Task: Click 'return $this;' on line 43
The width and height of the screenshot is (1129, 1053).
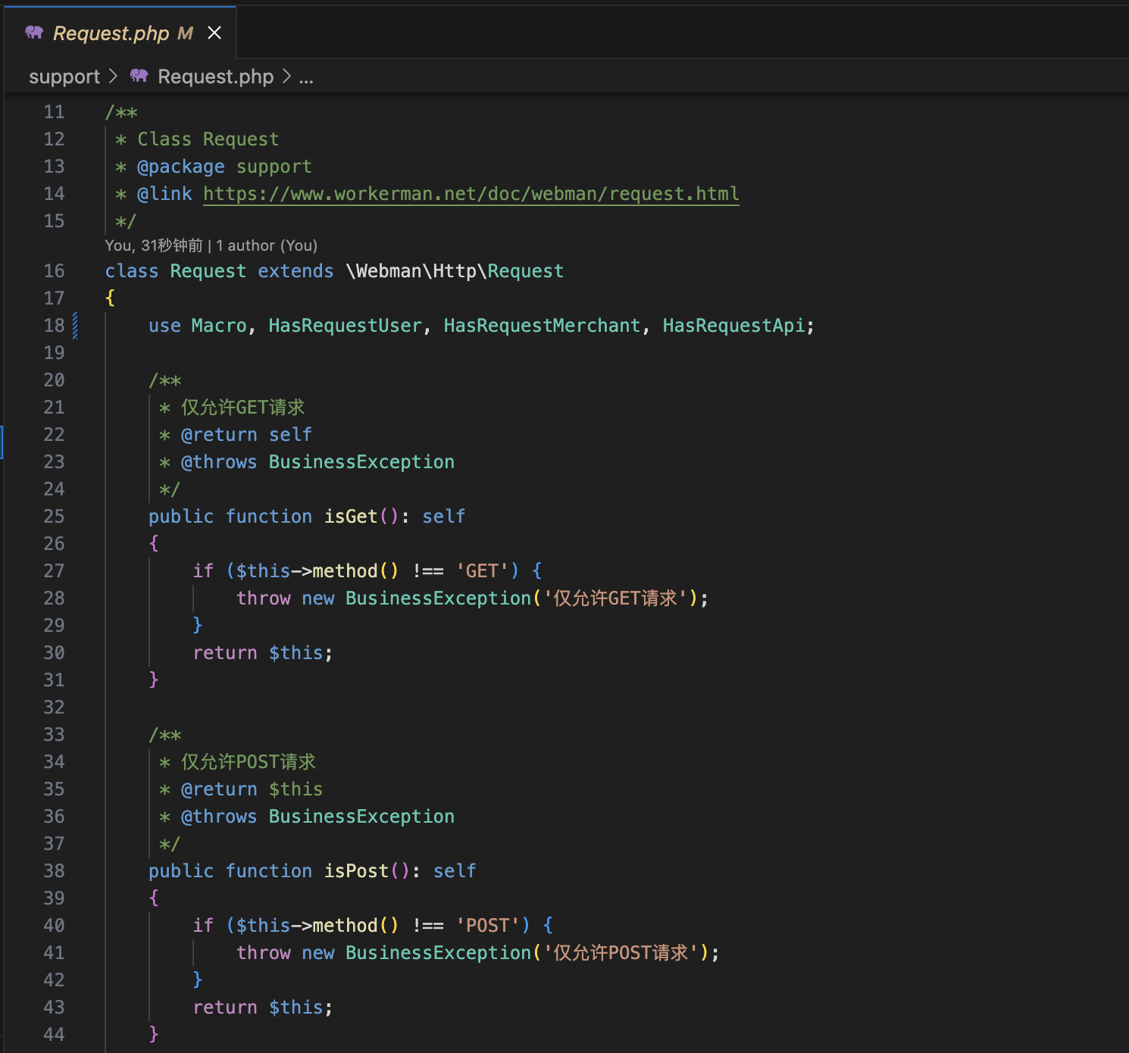Action: pyautogui.click(x=263, y=1008)
